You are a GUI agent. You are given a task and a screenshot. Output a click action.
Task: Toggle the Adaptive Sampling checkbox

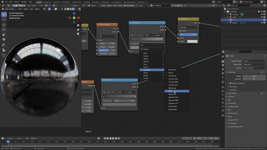(x=230, y=83)
